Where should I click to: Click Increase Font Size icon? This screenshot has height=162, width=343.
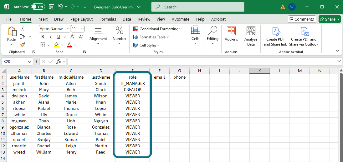[73, 37]
